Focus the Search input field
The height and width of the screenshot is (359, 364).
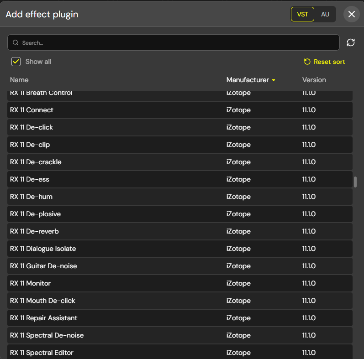(x=174, y=42)
